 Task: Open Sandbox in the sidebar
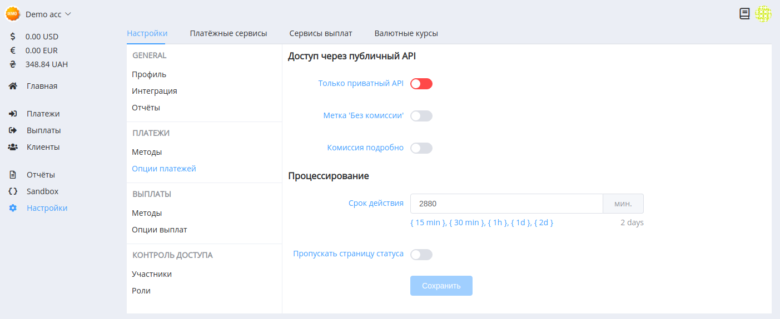[x=42, y=191]
